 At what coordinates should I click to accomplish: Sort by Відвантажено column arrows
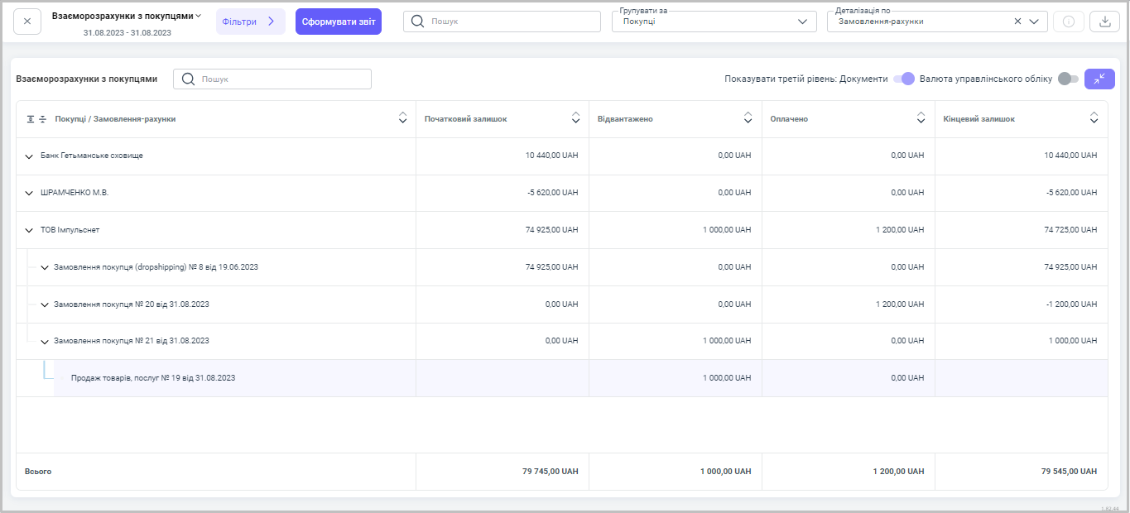click(x=748, y=119)
